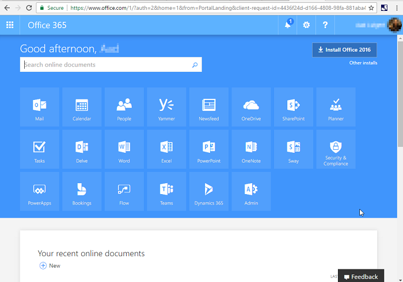Open the PowerPoint app
Screen dimensions: 403x282
click(208, 149)
